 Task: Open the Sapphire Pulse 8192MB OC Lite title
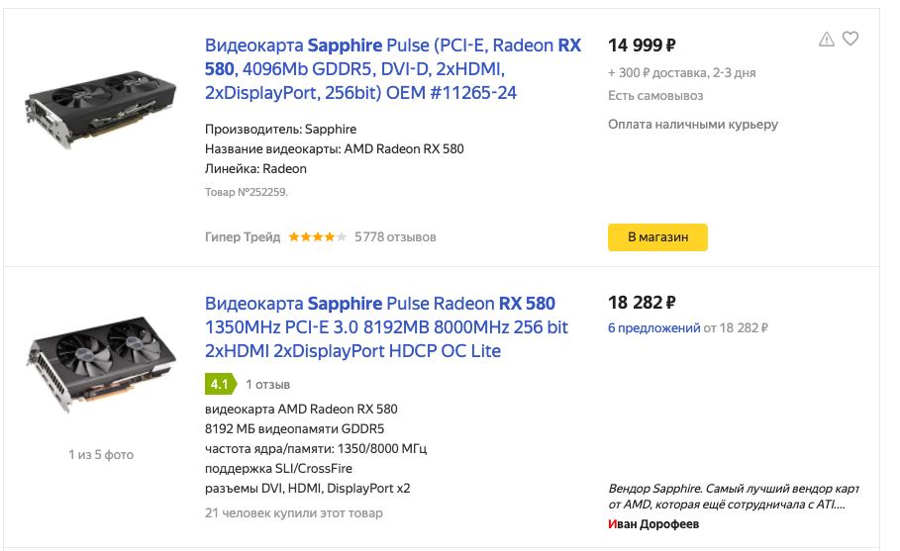coord(386,326)
